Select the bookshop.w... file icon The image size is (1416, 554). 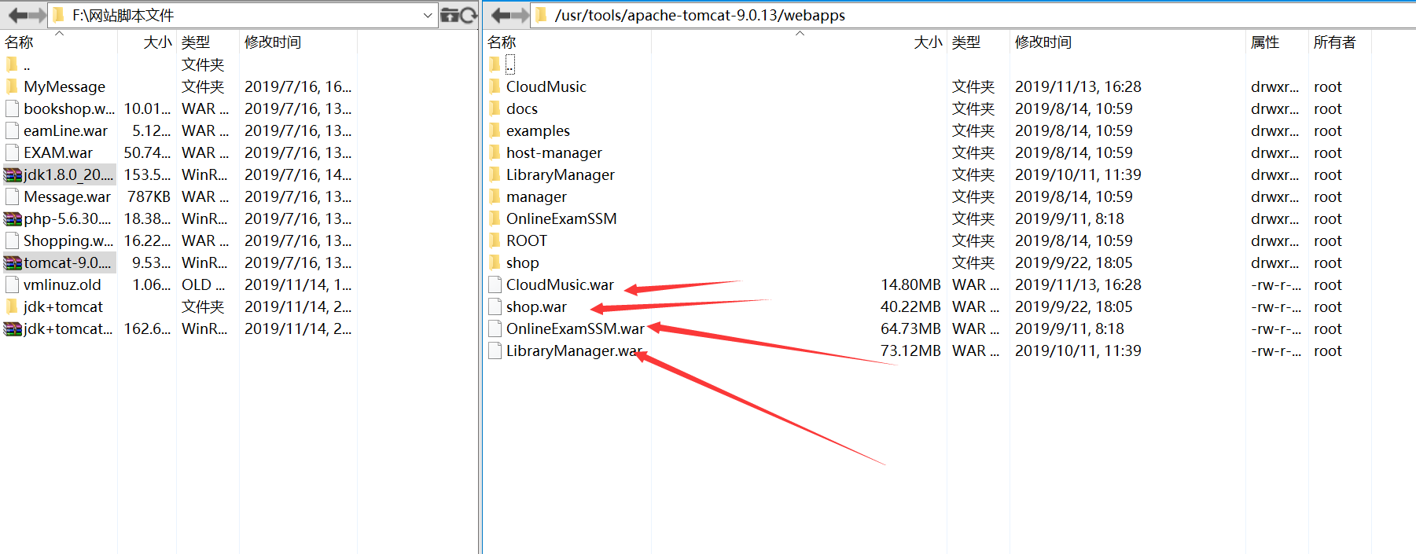pos(12,108)
